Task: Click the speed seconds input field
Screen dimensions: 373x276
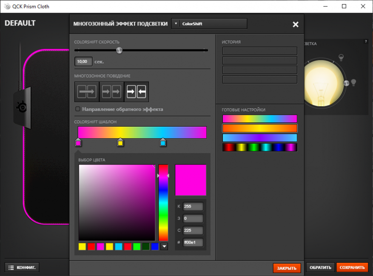Action: [83, 62]
